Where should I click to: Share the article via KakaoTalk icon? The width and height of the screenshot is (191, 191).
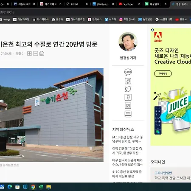click(128, 72)
